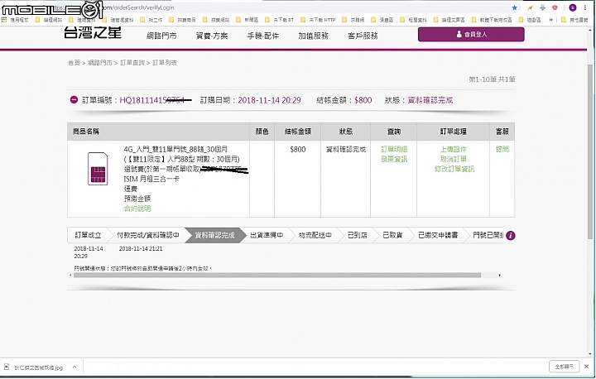Open the 未下載 HTTP bookmark folder

point(319,20)
